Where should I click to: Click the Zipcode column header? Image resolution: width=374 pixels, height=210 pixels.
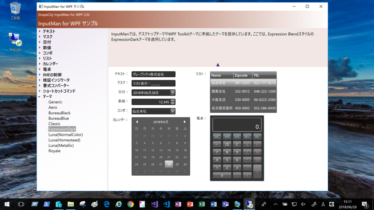tap(243, 75)
